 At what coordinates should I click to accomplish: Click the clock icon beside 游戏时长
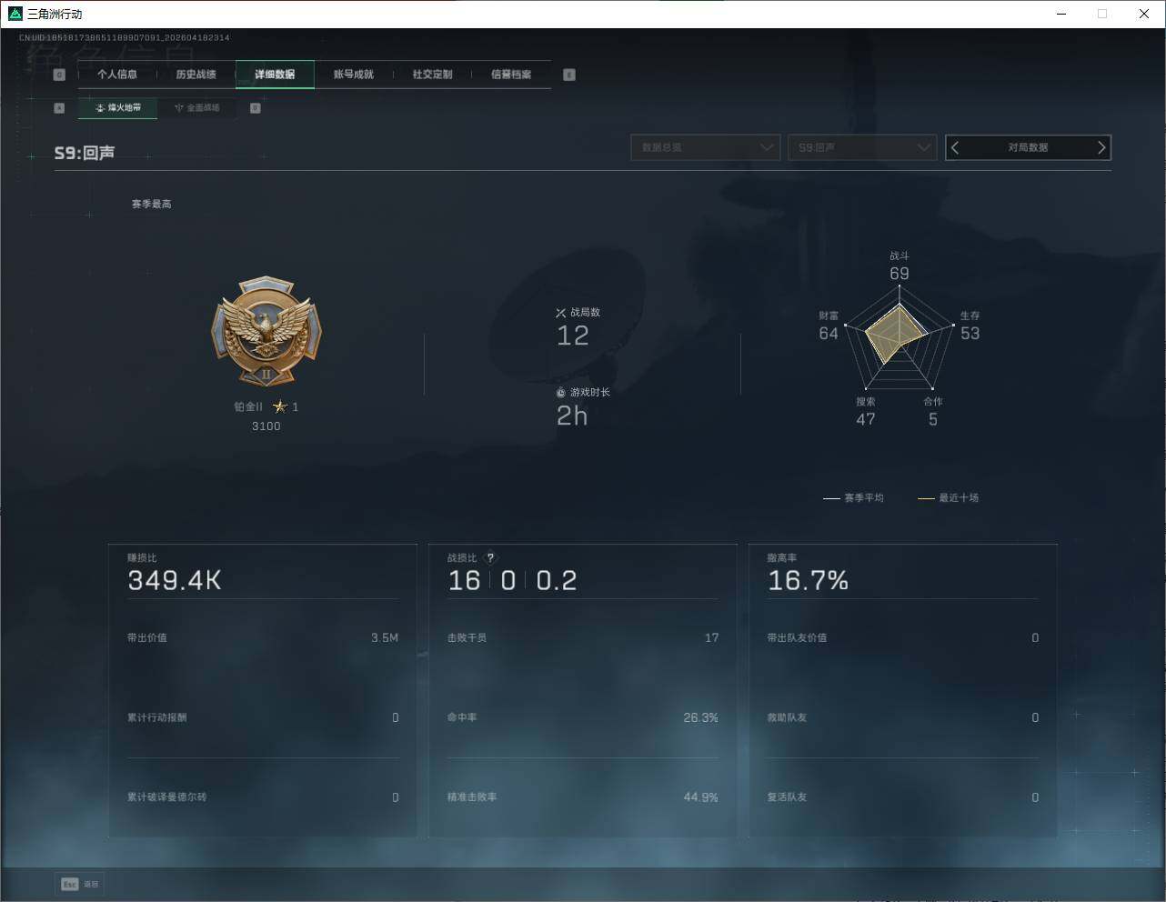tap(560, 393)
